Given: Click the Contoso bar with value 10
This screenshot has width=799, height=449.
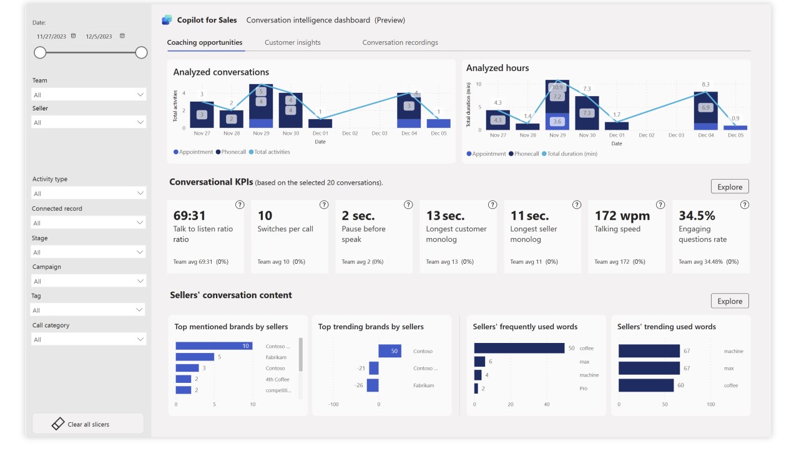Looking at the screenshot, I should pos(214,345).
